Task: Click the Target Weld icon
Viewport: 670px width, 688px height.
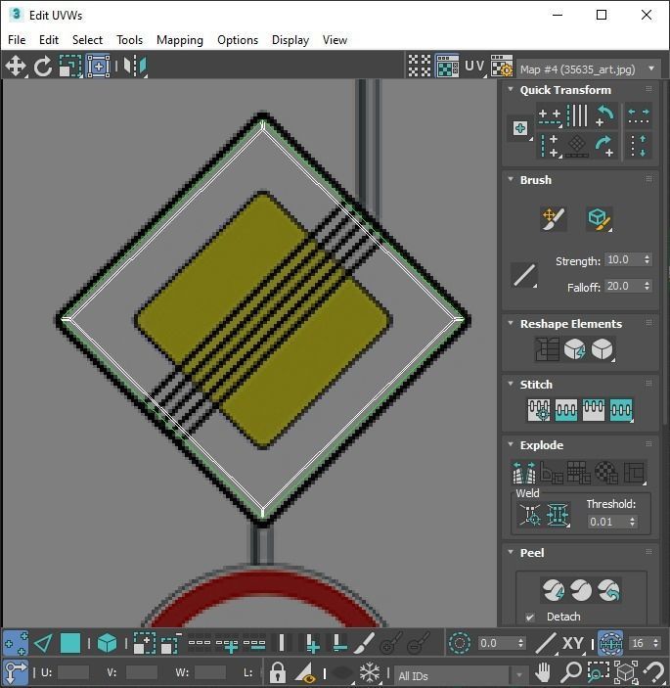Action: tap(530, 515)
